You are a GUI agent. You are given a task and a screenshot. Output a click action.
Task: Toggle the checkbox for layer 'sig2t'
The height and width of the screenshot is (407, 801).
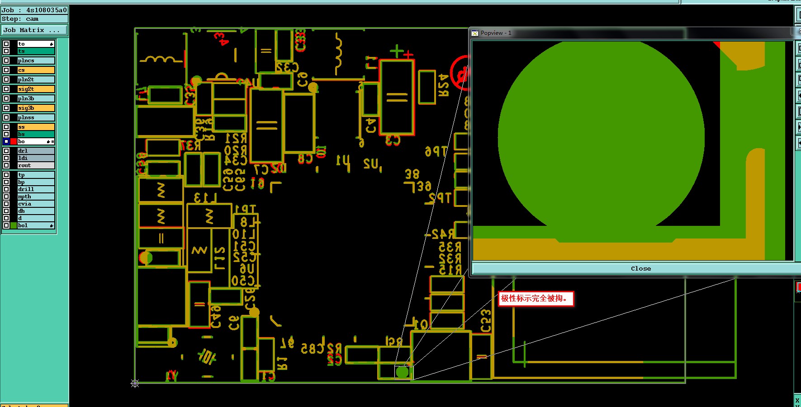click(6, 89)
